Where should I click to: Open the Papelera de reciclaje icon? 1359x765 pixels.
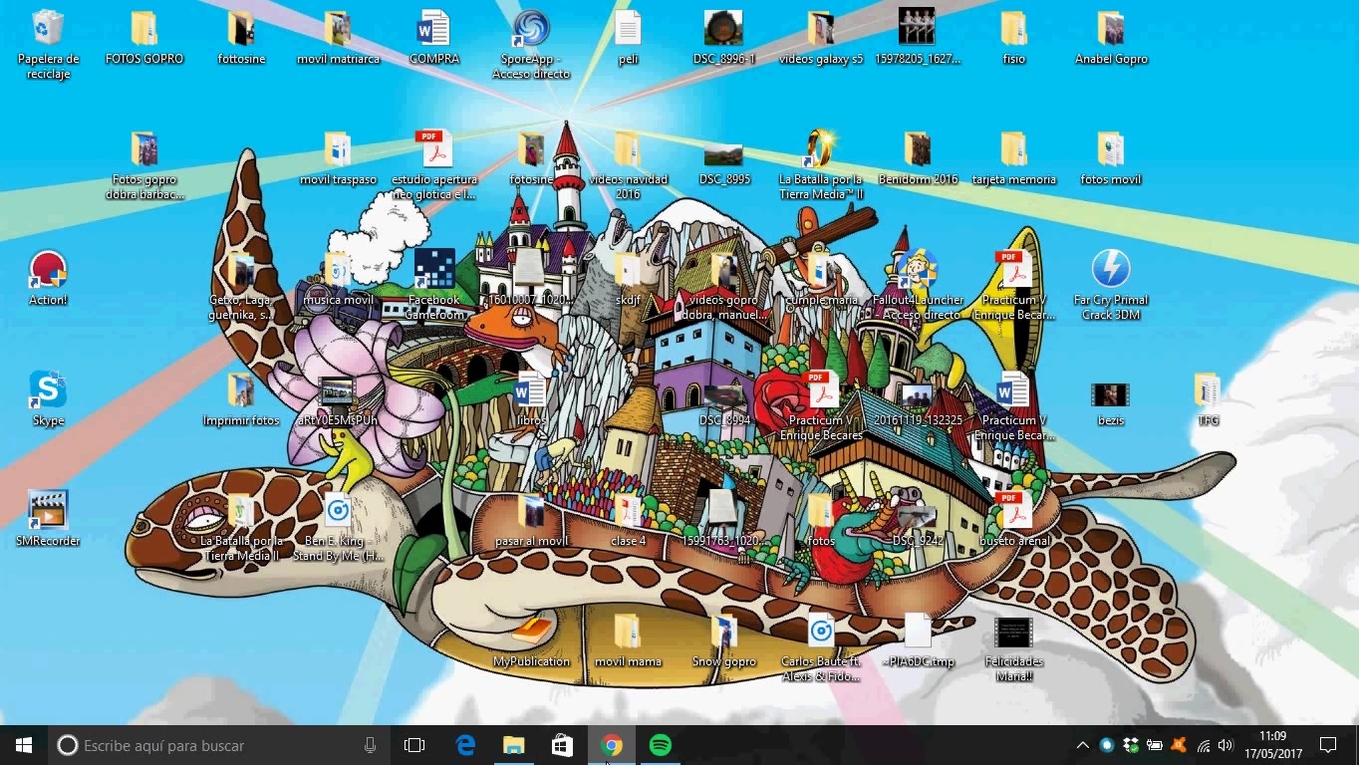(x=48, y=30)
